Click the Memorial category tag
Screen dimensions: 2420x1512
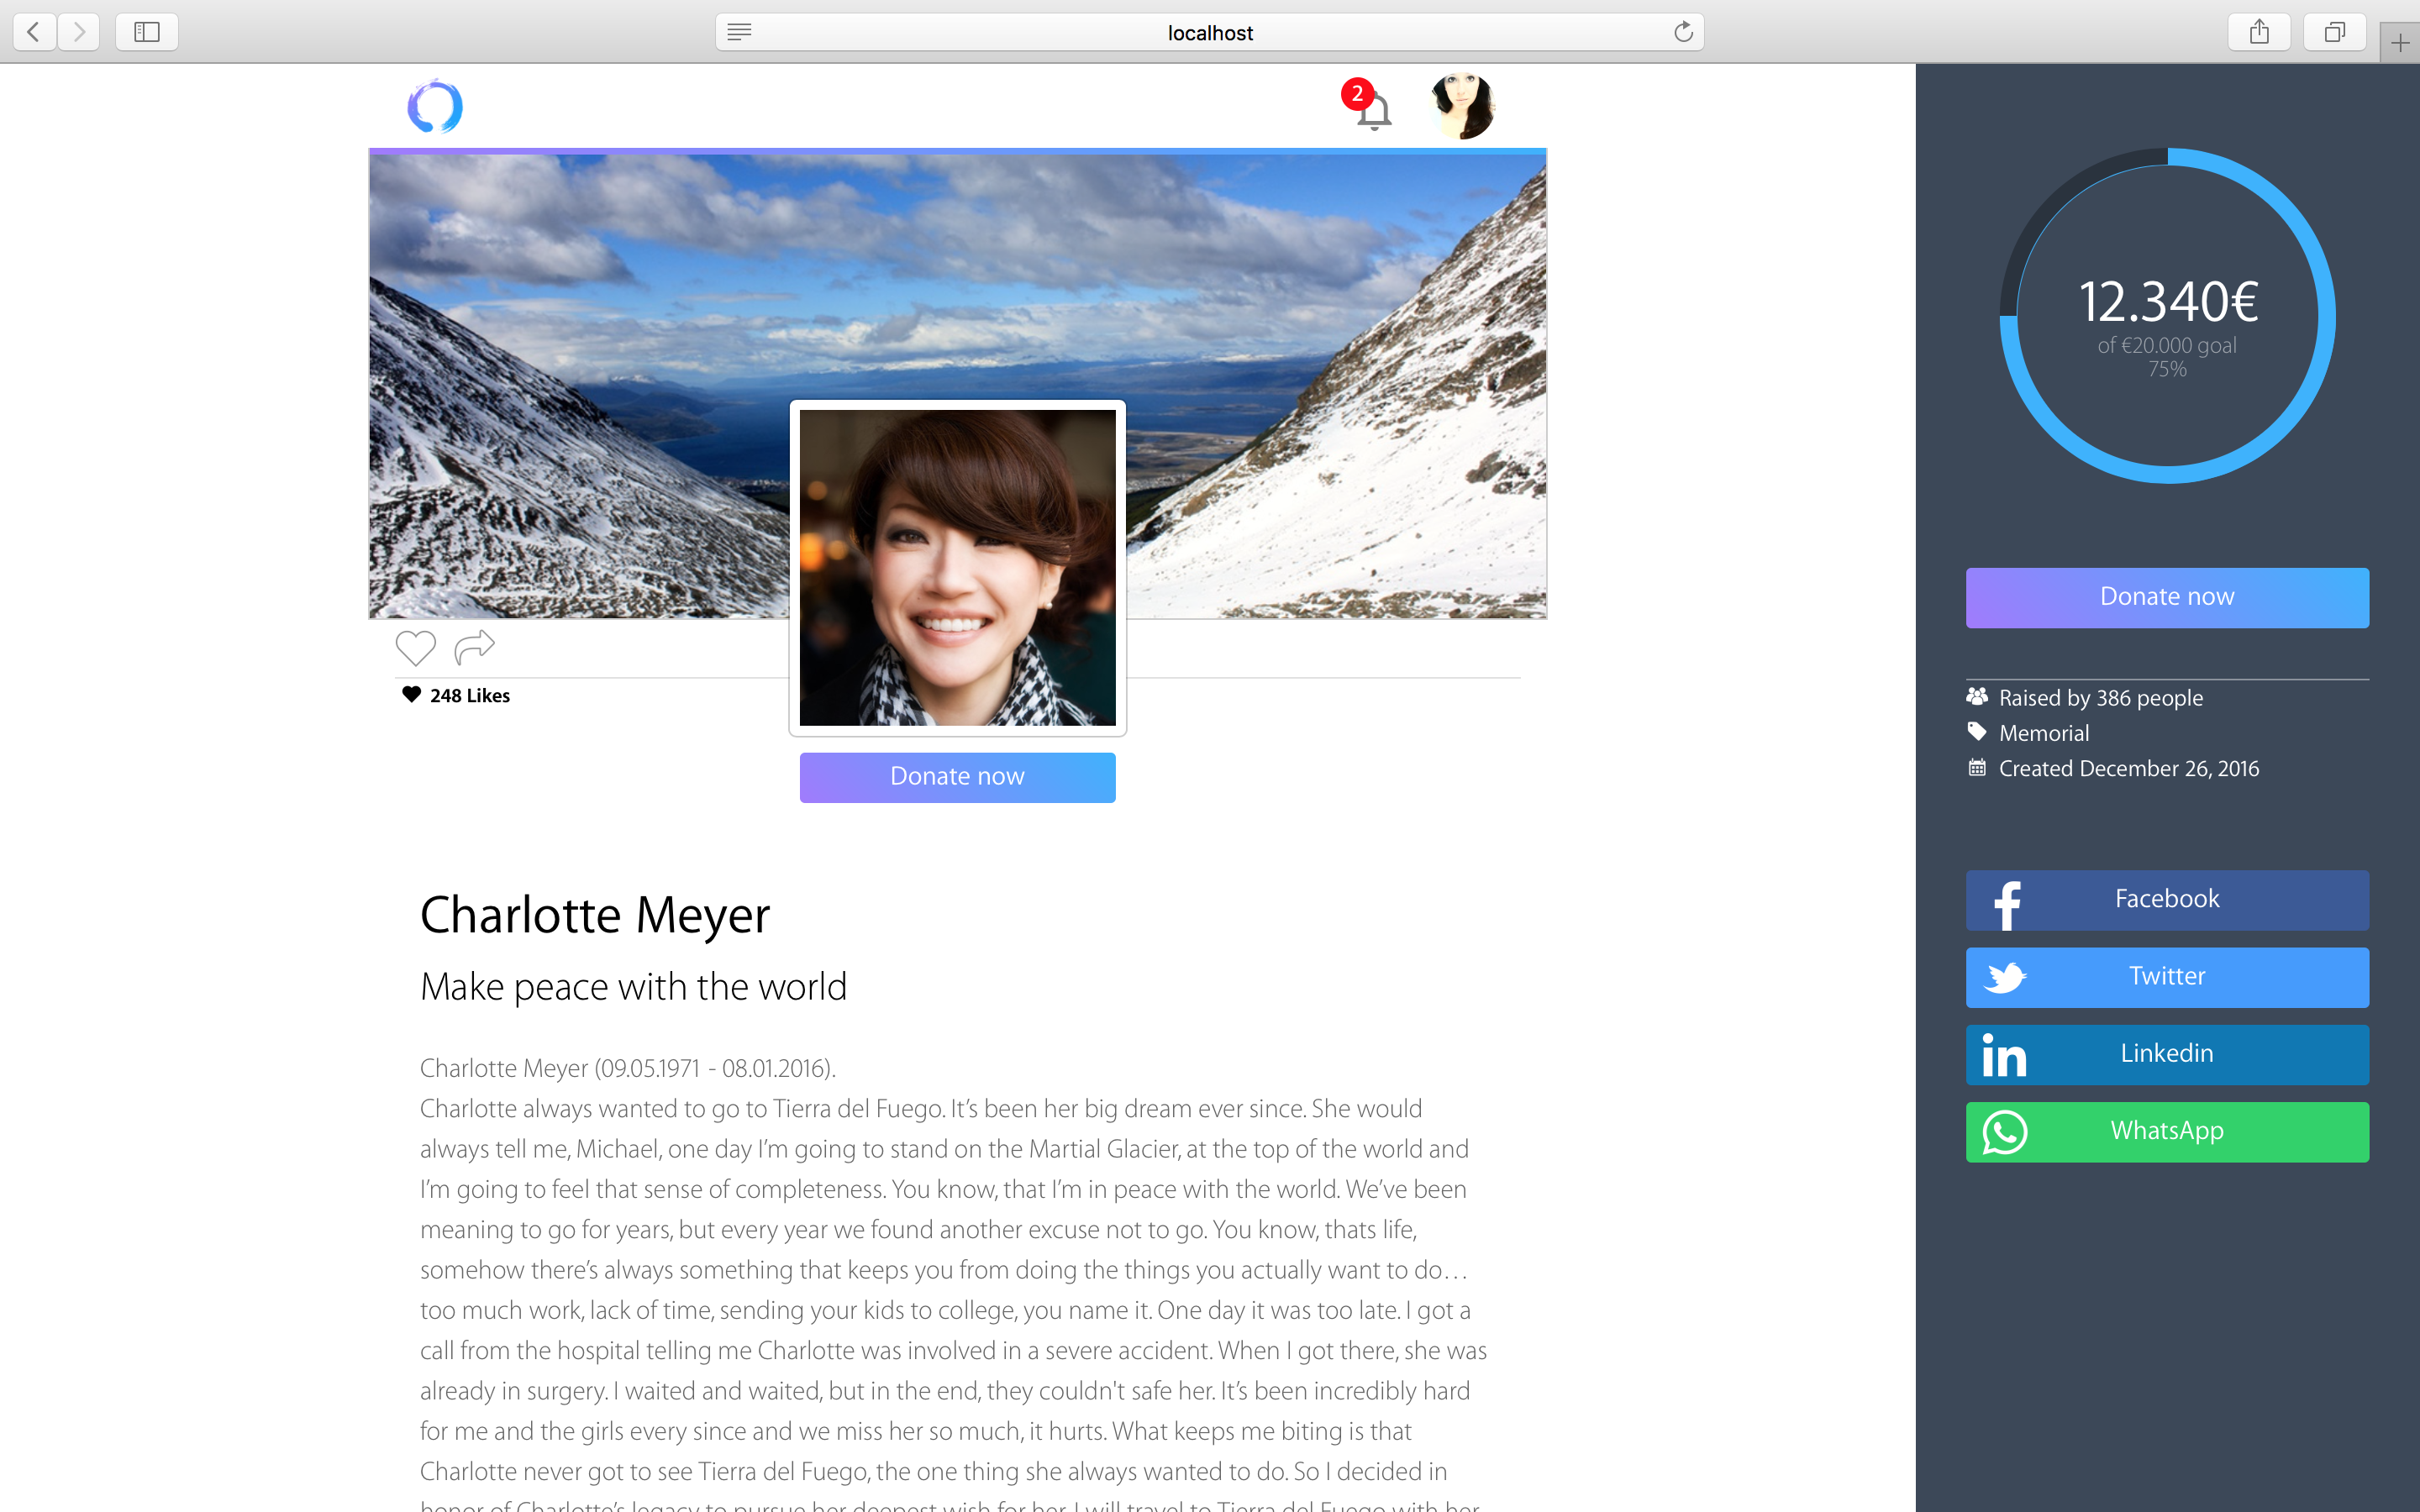[x=2043, y=733]
